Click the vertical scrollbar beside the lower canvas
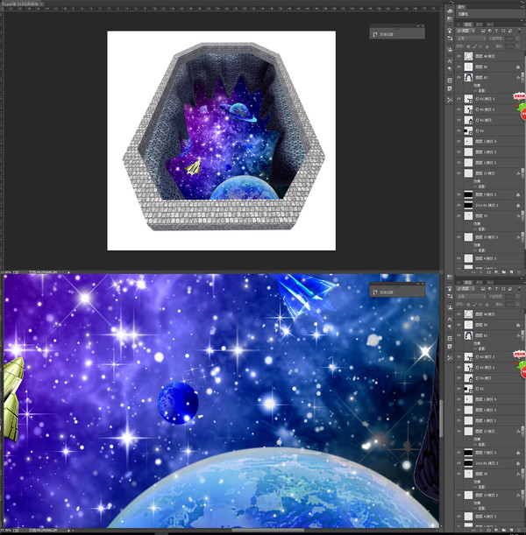 441,419
